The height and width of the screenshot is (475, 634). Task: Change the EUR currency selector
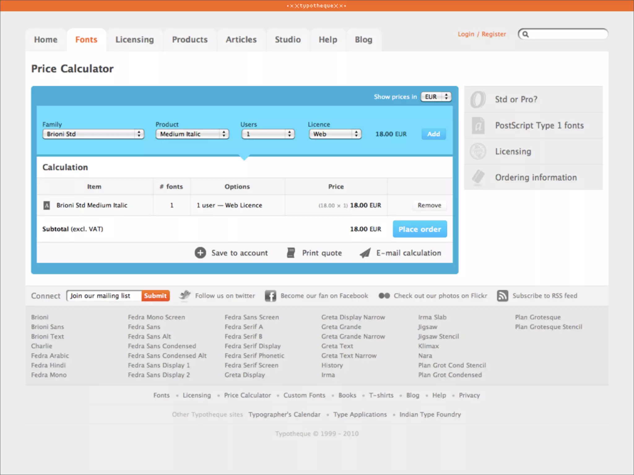pyautogui.click(x=436, y=97)
